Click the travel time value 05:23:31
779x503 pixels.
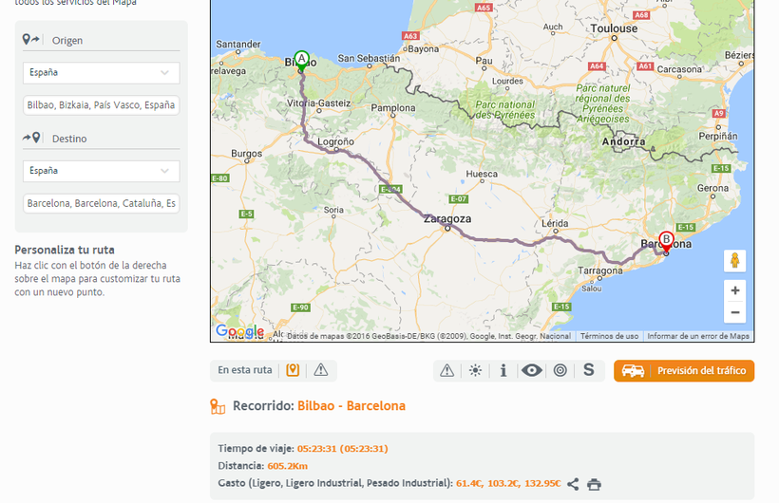[342, 449]
